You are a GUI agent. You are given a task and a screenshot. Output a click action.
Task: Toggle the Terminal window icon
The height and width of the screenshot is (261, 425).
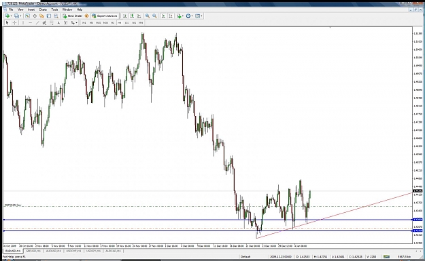(x=49, y=16)
